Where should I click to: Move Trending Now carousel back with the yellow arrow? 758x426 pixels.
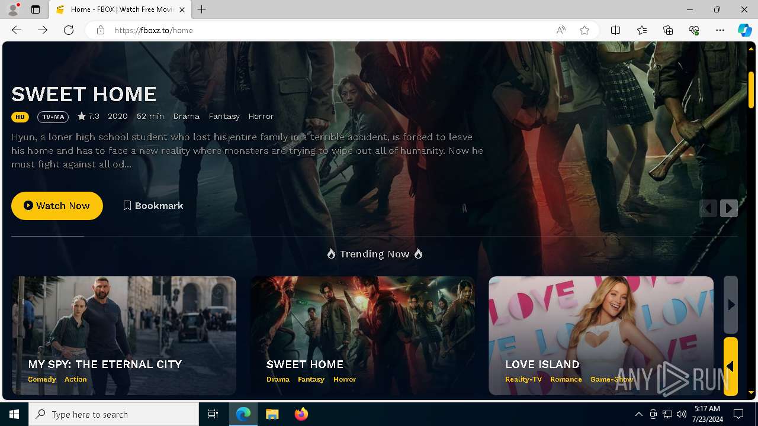coord(731,366)
